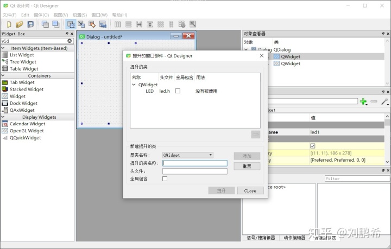Switch to the 信号/槽编辑器 tab
The width and height of the screenshot is (391, 249).
click(261, 238)
